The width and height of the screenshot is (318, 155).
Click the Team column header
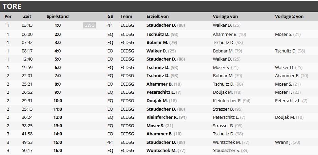point(126,16)
